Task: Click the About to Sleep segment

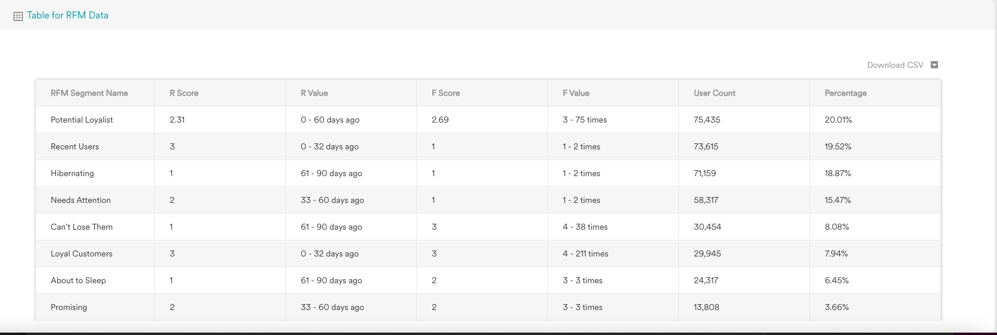Action: [x=78, y=281]
